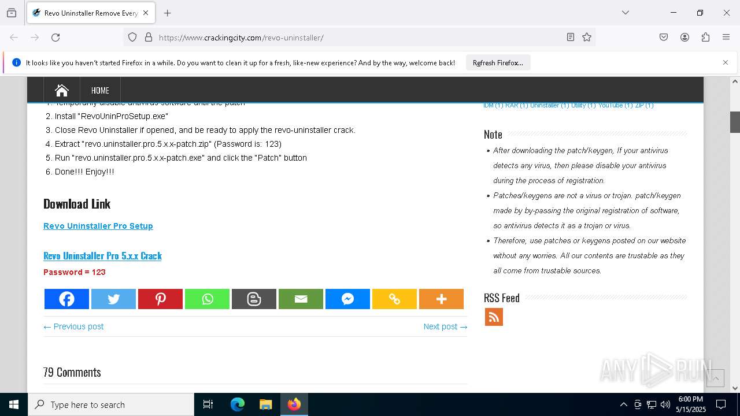
Task: Show site security padlock info
Action: coord(149,37)
